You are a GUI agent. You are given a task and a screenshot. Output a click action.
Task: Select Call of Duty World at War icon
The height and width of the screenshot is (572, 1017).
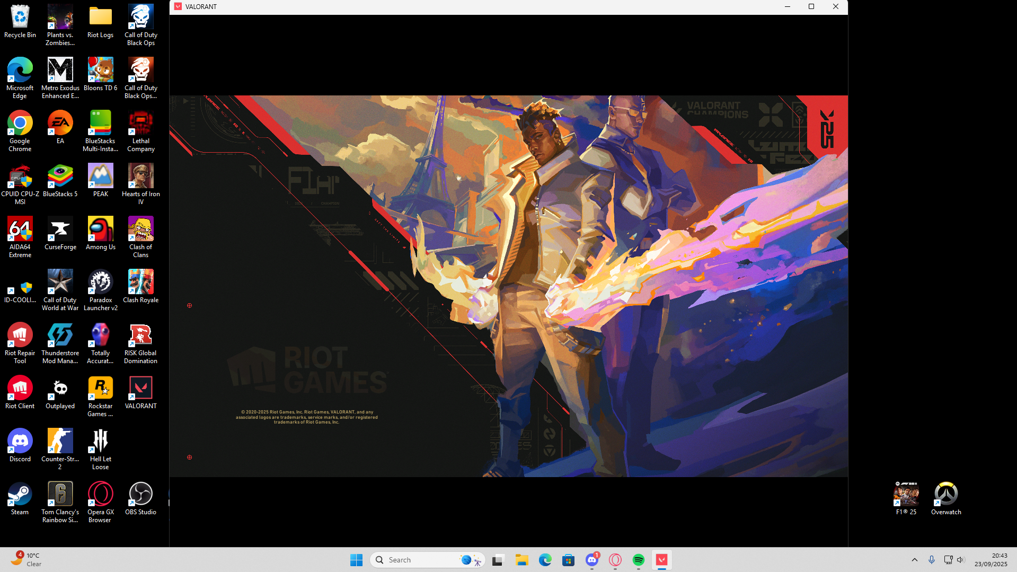click(60, 291)
